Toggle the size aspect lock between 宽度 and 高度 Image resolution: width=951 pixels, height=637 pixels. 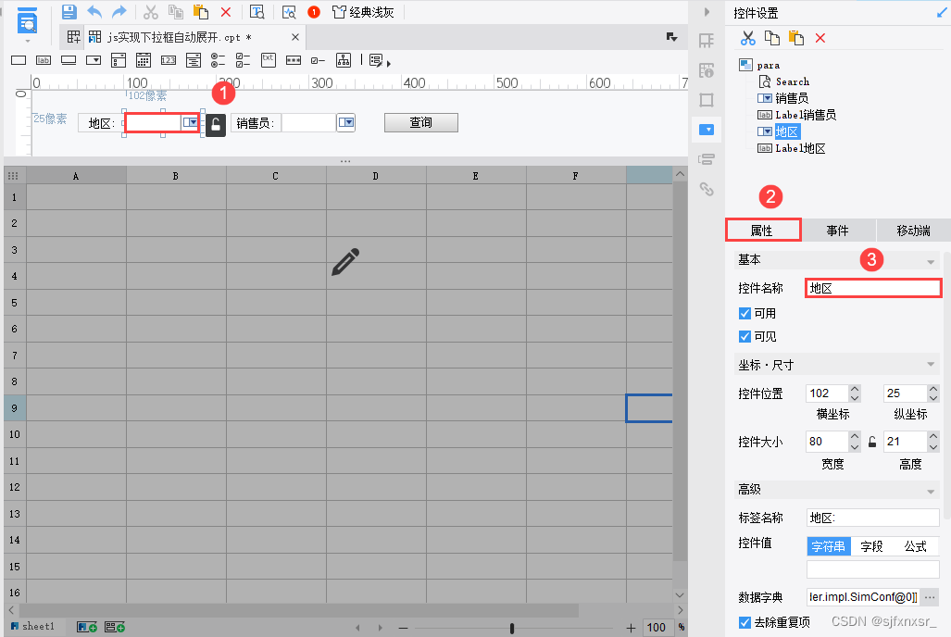coord(872,442)
